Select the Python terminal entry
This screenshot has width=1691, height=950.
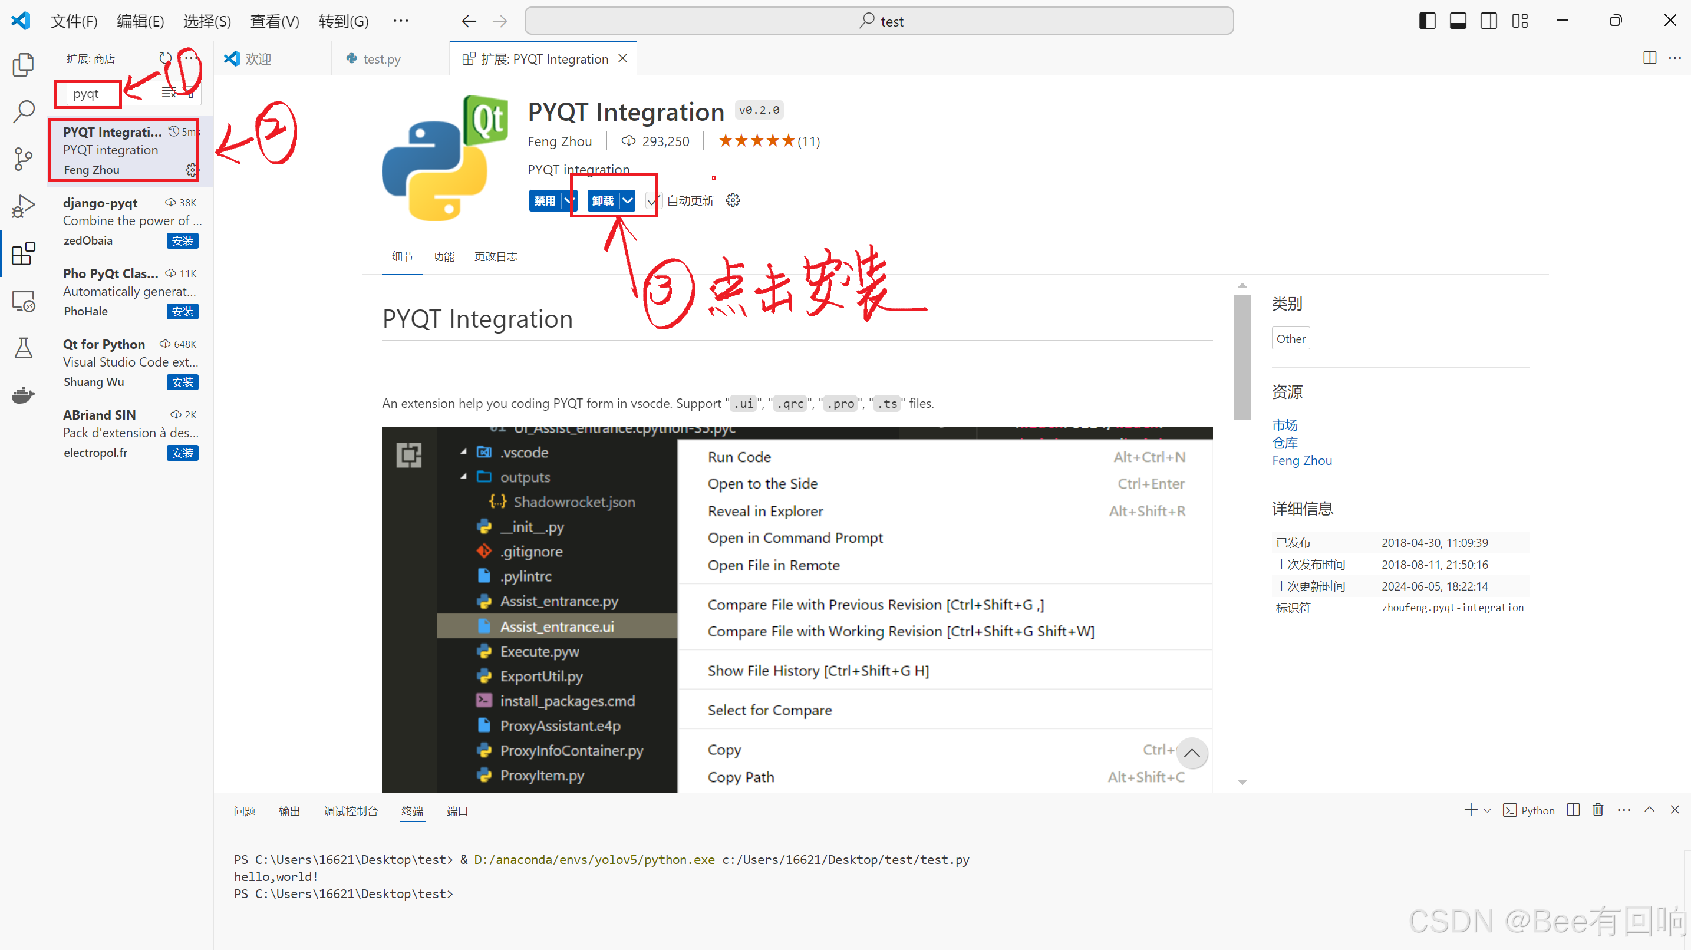click(x=1529, y=810)
